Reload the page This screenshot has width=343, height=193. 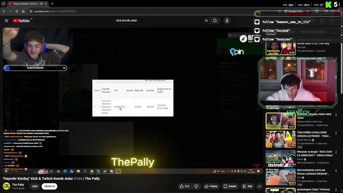(x=17, y=11)
